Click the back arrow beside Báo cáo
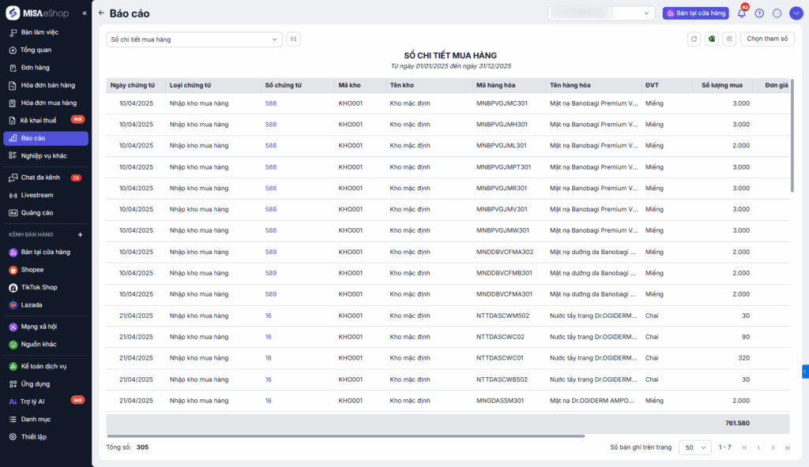 (101, 13)
